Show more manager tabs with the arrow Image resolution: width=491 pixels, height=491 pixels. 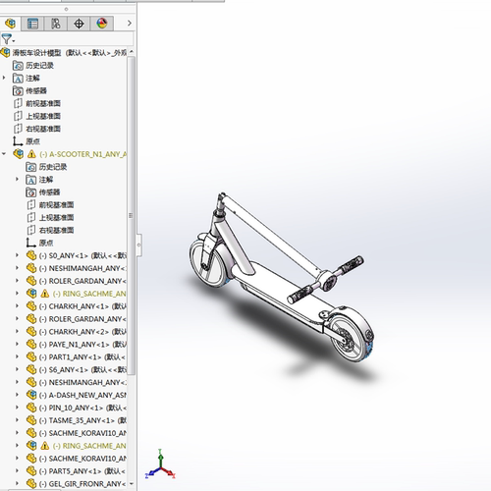[x=130, y=24]
